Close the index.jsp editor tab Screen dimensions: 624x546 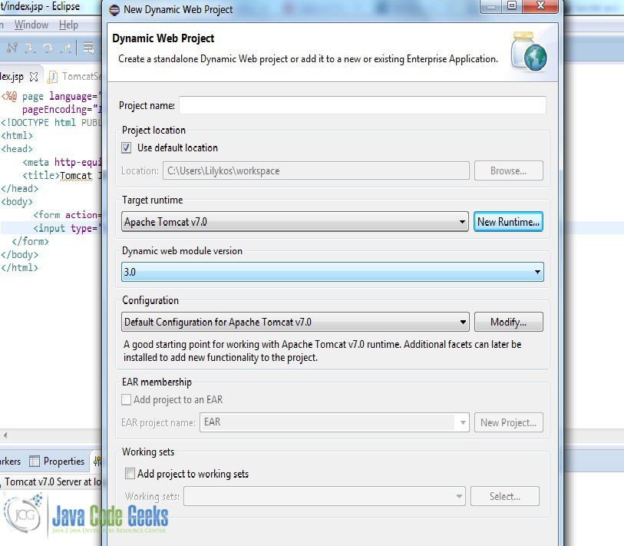(35, 77)
